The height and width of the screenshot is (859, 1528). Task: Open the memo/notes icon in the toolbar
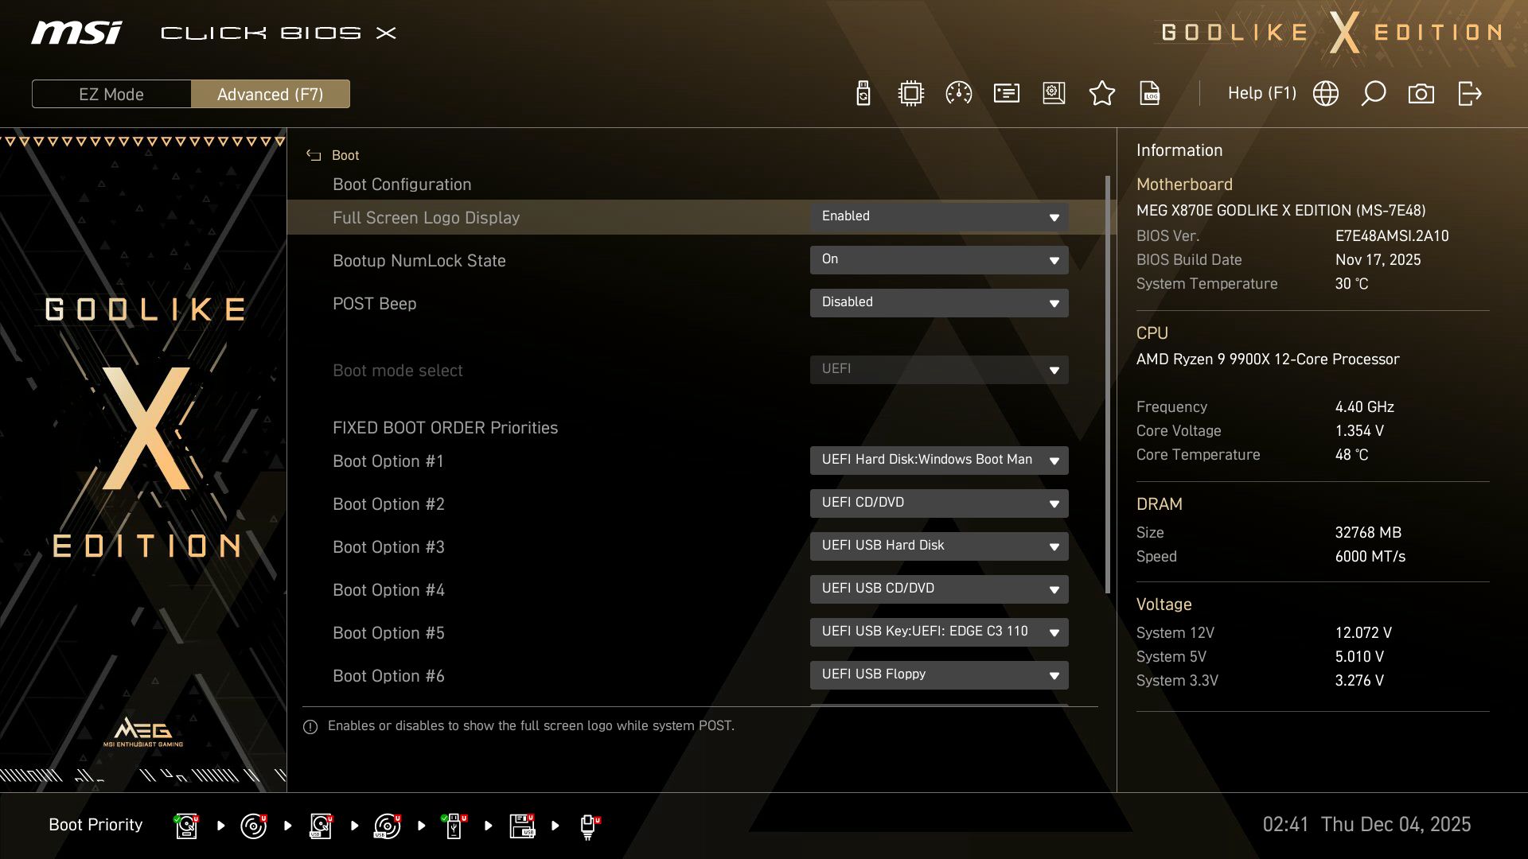point(1005,93)
